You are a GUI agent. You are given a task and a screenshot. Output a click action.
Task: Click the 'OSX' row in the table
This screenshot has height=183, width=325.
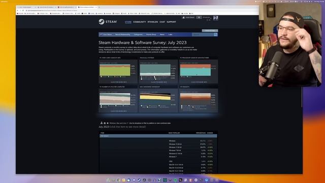click(158, 161)
